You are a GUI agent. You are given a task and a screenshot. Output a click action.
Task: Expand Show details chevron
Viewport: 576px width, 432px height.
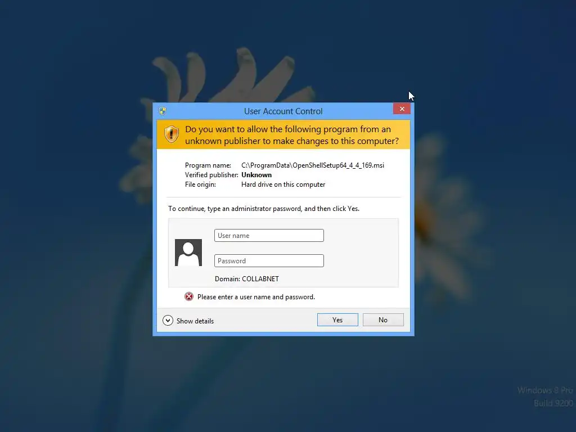[168, 321]
